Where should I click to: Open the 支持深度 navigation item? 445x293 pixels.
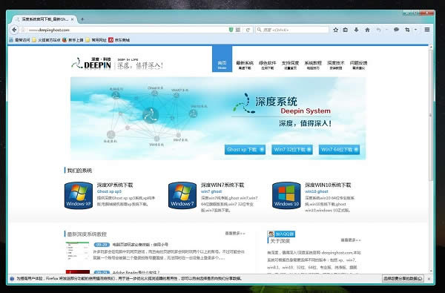290,65
